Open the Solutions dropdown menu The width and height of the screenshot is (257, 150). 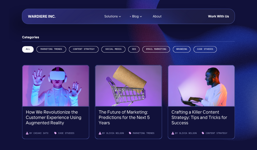point(113,16)
